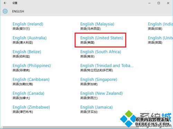Select English (Canada) option
Screen dimensions: 173x129
pos(28,96)
